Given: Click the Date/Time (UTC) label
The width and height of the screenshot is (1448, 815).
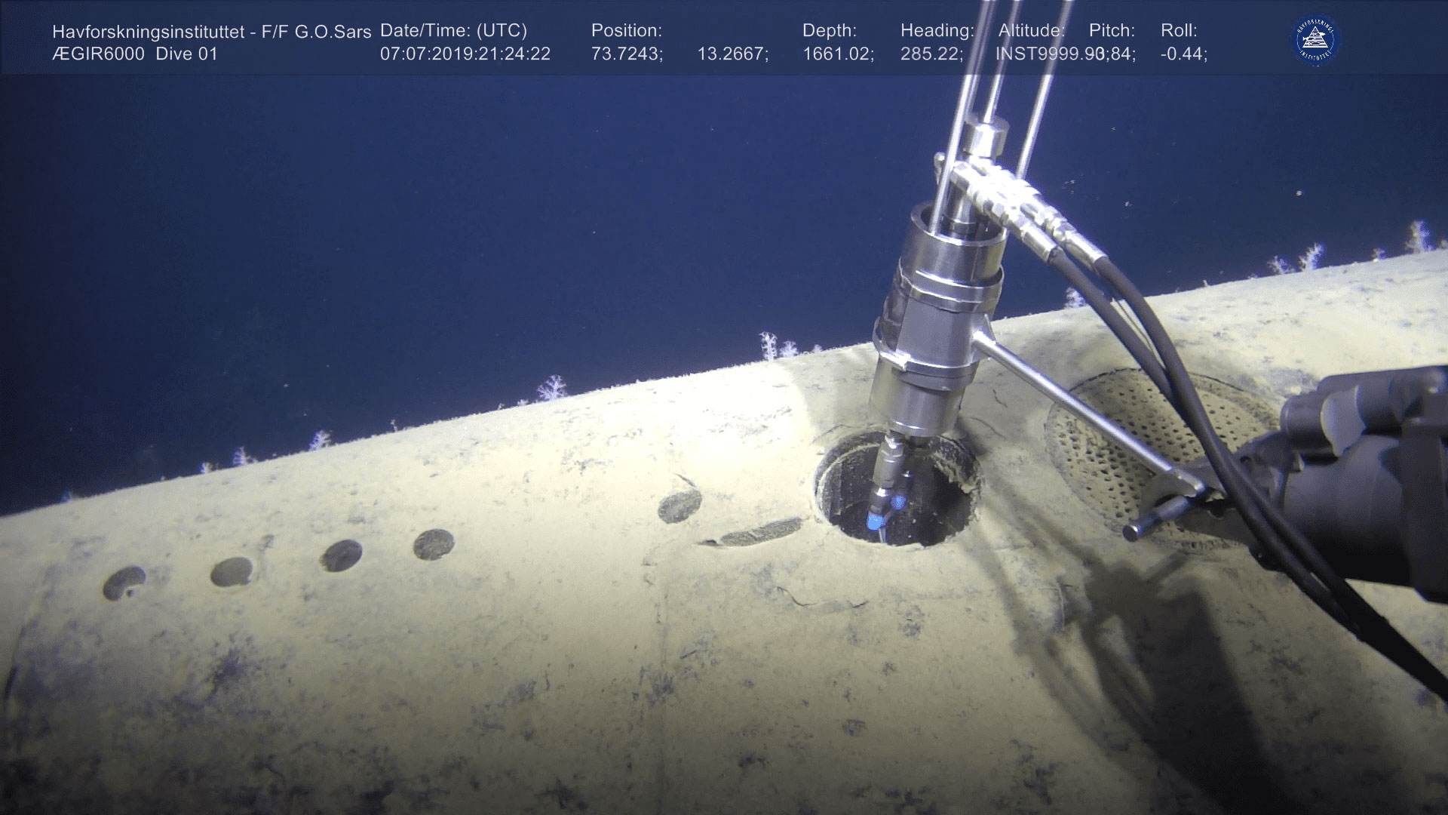Looking at the screenshot, I should pos(453,31).
